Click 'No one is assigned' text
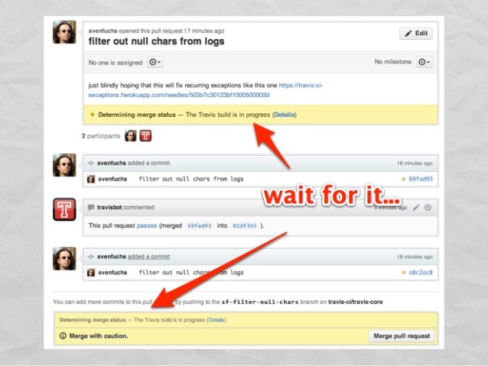 [x=115, y=63]
